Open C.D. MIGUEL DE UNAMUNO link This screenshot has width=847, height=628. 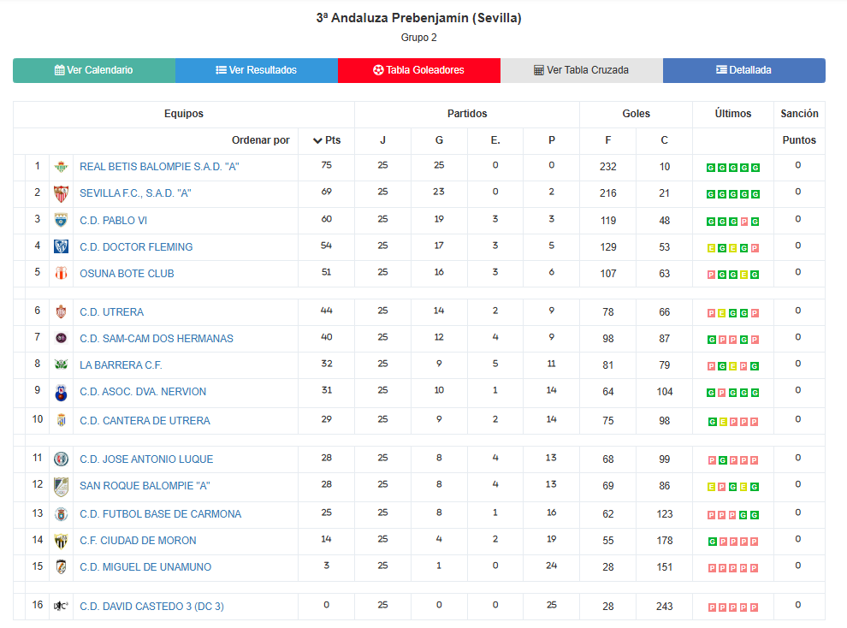pos(145,567)
